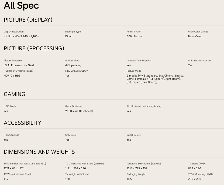Click the PICTURE (PROCESSING) section heading
The width and height of the screenshot is (224, 185).
point(34,48)
